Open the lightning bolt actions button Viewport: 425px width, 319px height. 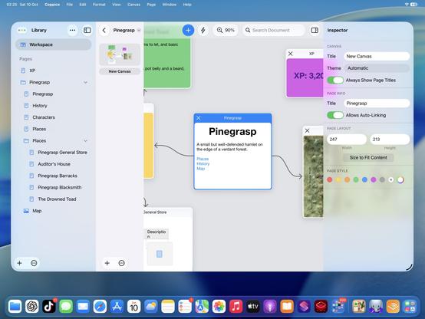[x=203, y=30]
